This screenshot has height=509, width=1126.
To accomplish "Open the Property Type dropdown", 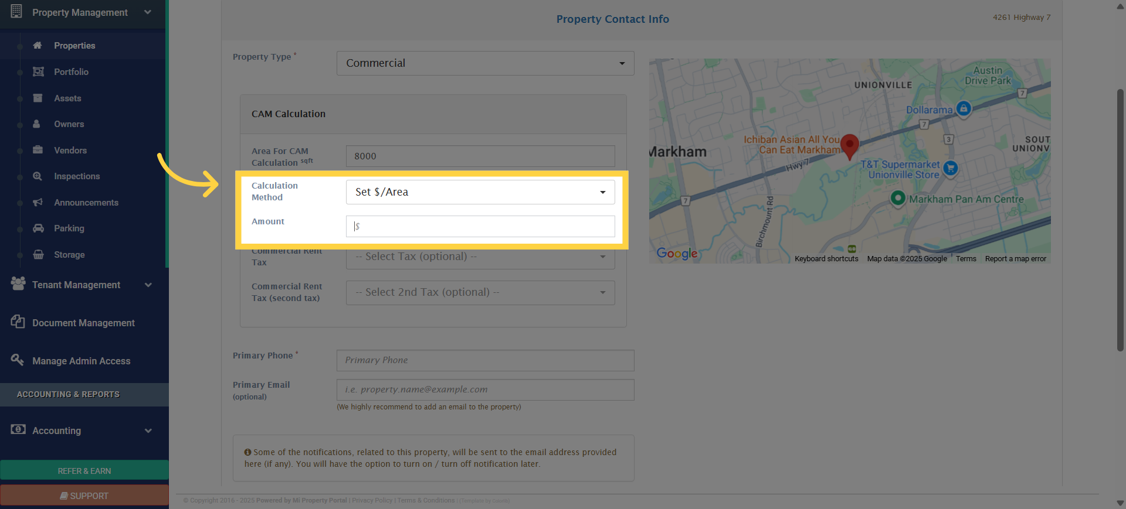I will coord(485,63).
